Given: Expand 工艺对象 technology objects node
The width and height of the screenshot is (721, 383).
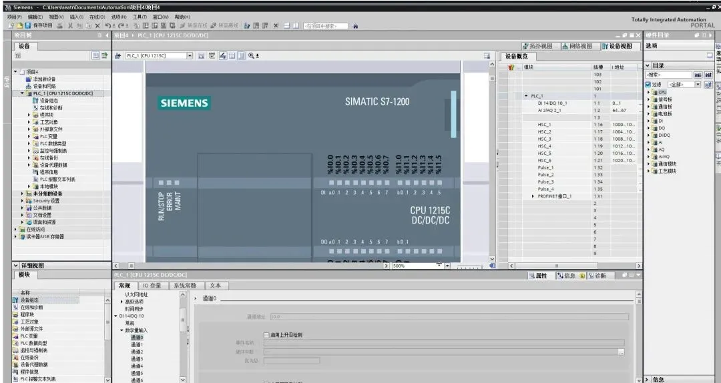Looking at the screenshot, I should (x=29, y=122).
